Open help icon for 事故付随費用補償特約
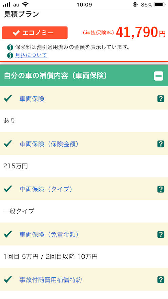Image resolution: width=168 pixels, height=299 pixels. click(161, 280)
